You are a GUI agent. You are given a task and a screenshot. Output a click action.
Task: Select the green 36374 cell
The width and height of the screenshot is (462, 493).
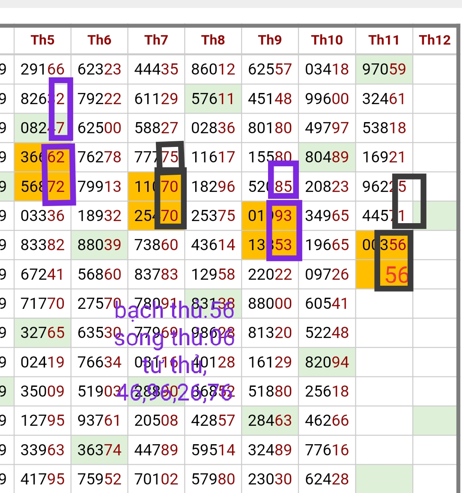[x=99, y=450]
